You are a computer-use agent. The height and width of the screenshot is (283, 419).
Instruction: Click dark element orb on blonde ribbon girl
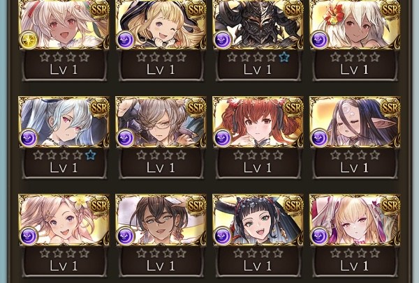coord(320,236)
